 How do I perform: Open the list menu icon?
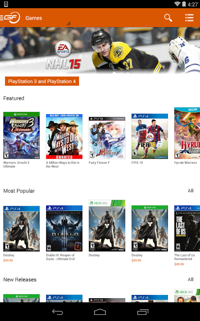[189, 18]
